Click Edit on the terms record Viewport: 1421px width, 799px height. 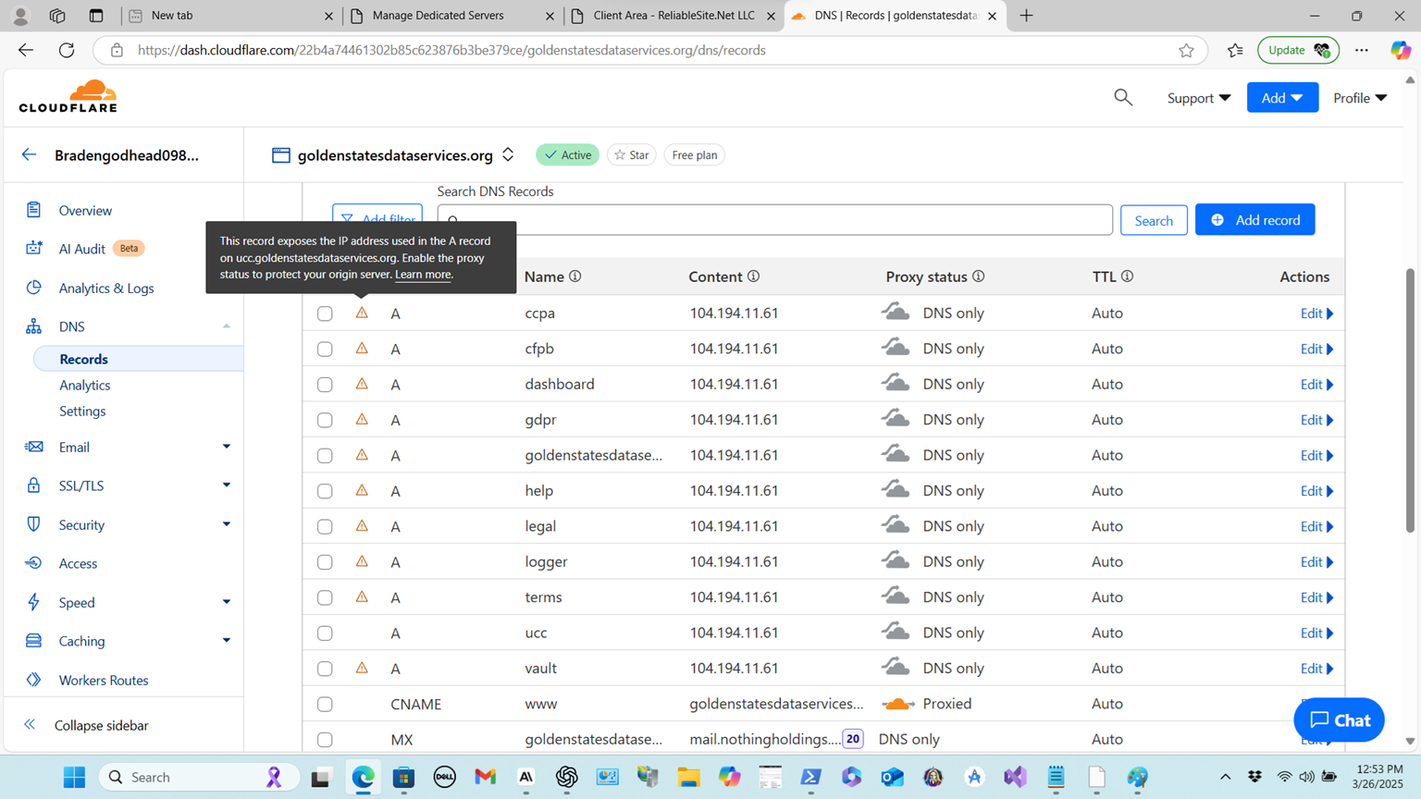pos(1316,597)
